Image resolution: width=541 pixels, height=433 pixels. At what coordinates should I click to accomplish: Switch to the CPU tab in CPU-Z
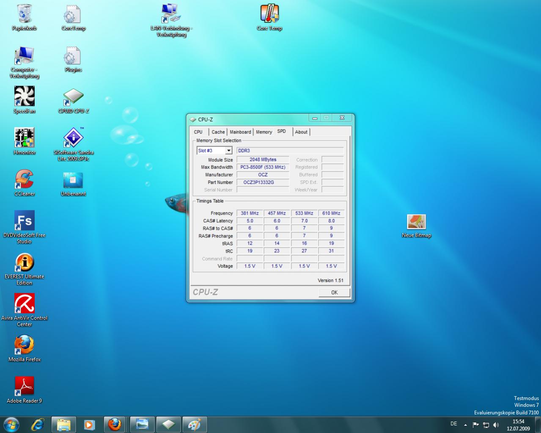click(x=198, y=132)
